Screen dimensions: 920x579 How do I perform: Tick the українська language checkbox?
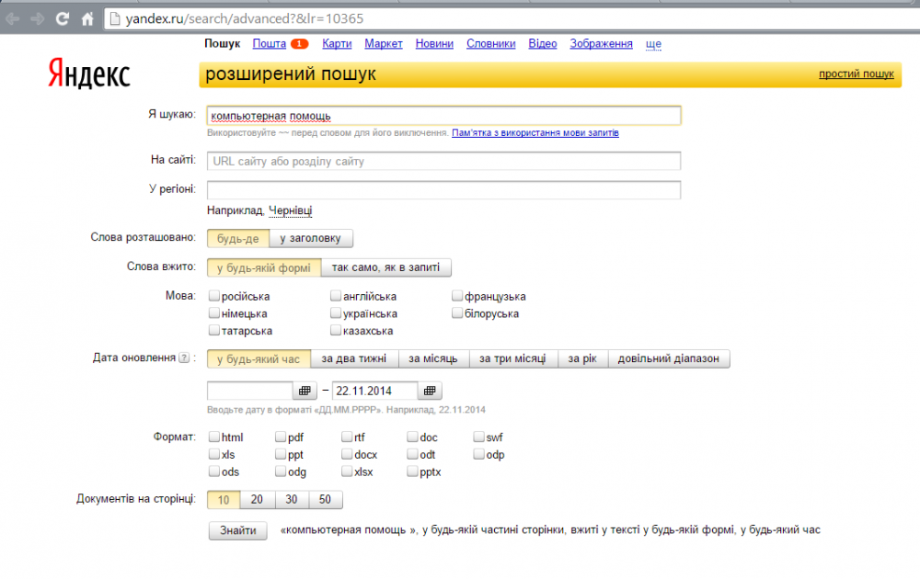336,313
